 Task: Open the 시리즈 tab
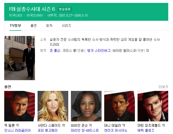[66, 26]
